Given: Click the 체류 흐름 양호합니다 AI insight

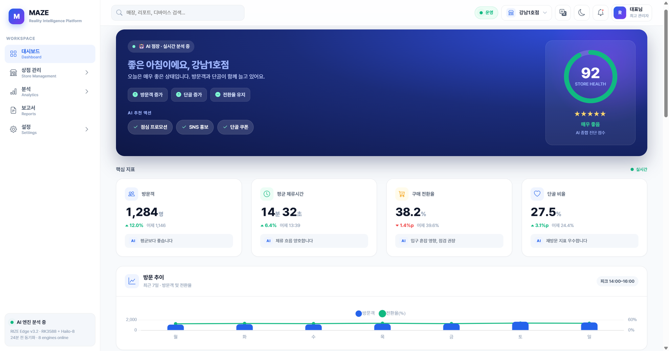Looking at the screenshot, I should click(x=314, y=241).
